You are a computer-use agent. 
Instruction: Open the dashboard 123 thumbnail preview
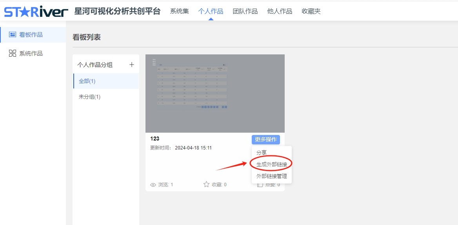pos(215,94)
